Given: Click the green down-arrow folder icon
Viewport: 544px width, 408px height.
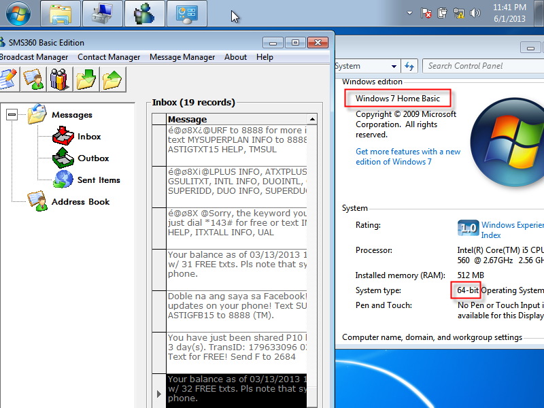Looking at the screenshot, I should (x=86, y=79).
